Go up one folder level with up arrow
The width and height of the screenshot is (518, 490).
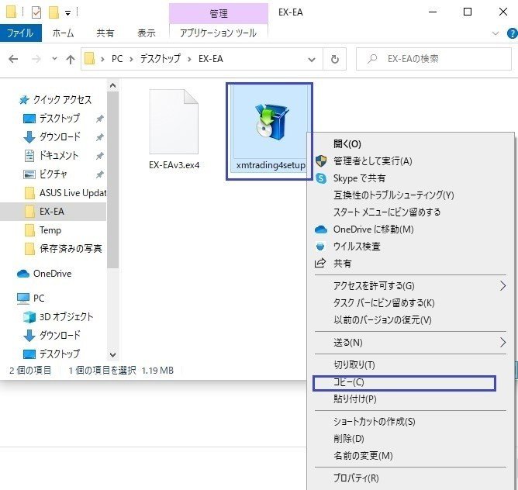point(70,59)
